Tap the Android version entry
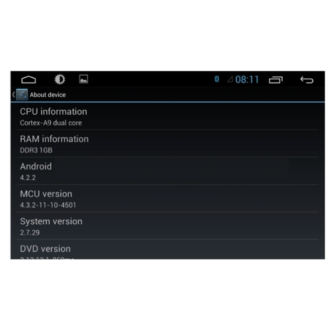The height and width of the screenshot is (331, 331). click(x=167, y=171)
